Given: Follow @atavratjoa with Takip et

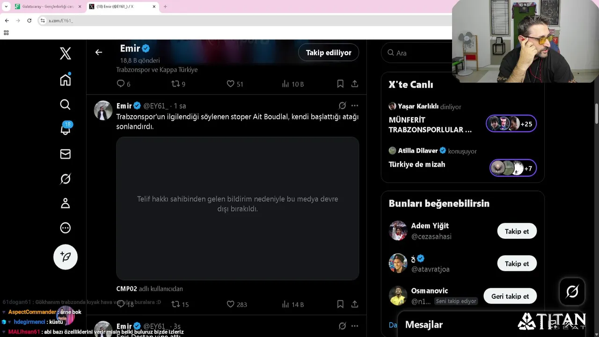Looking at the screenshot, I should [517, 264].
